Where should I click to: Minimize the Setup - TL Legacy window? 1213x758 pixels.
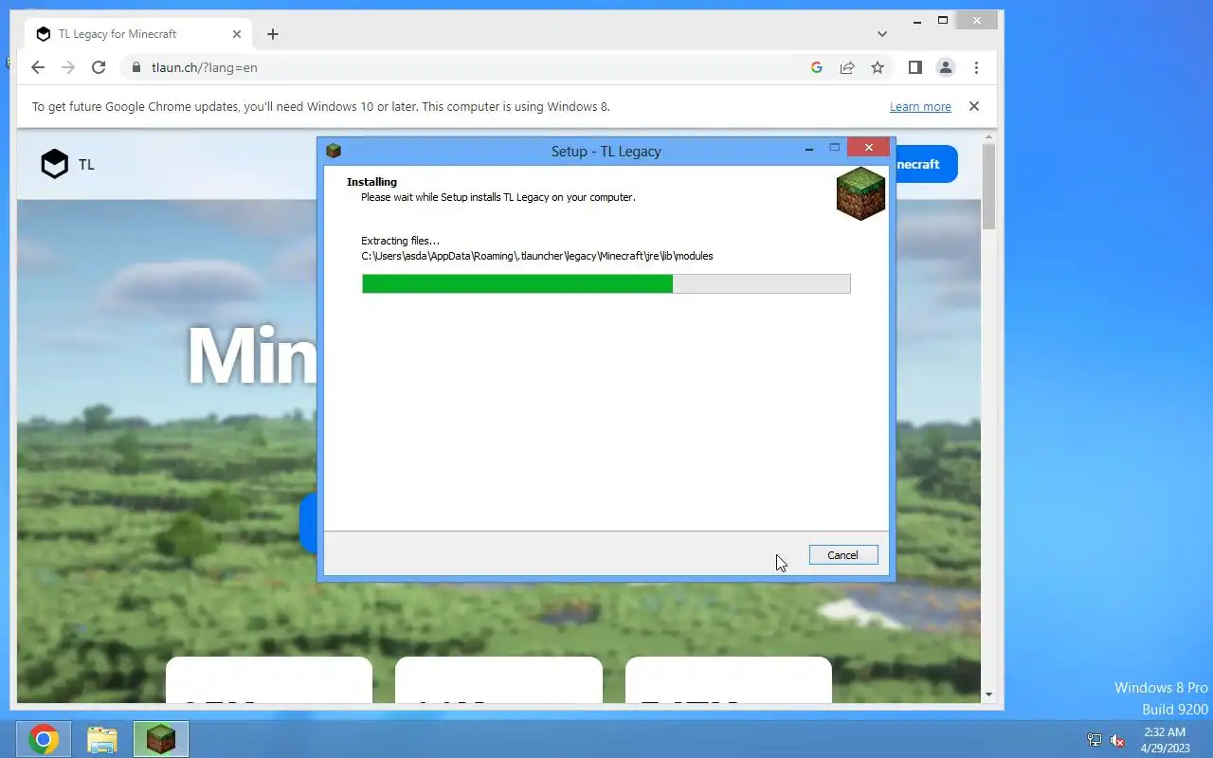tap(808, 149)
